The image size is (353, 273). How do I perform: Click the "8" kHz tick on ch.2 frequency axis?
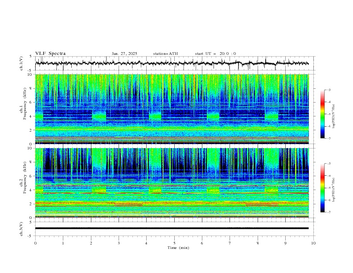pos(32,162)
